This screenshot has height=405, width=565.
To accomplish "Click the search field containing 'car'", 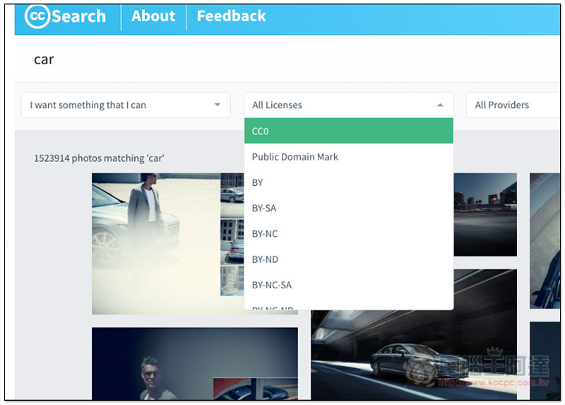I will coord(282,59).
